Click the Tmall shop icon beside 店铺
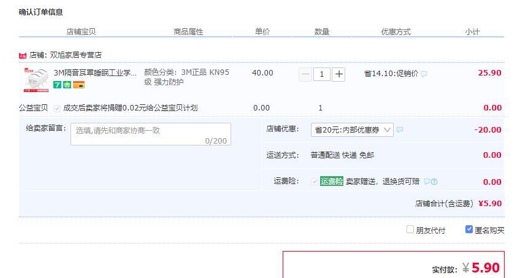Viewport: 520px width, 278px height. [x=23, y=56]
